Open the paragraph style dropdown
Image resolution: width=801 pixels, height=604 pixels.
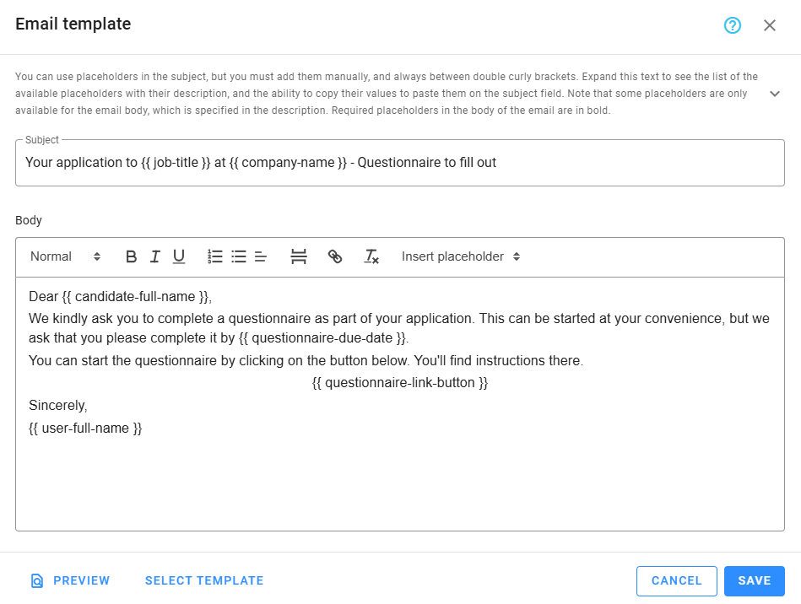(66, 256)
